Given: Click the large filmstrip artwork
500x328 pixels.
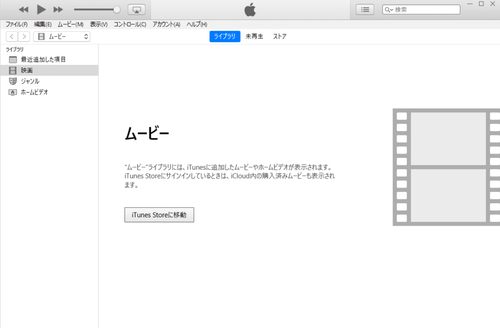Looking at the screenshot, I should [446, 167].
